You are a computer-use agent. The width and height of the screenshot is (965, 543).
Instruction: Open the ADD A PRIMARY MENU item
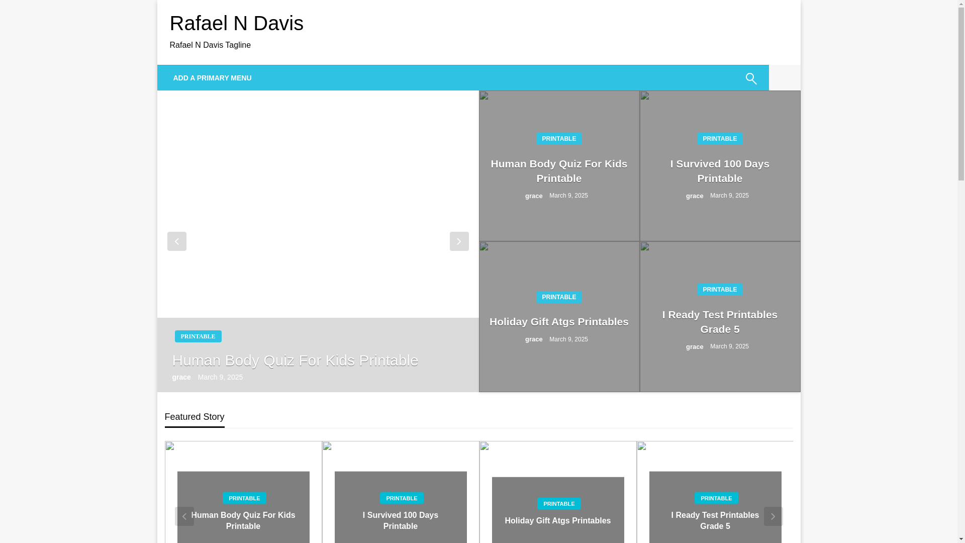point(212,78)
